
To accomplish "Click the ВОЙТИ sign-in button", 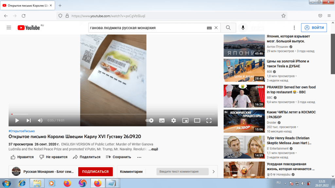I will [x=314, y=28].
